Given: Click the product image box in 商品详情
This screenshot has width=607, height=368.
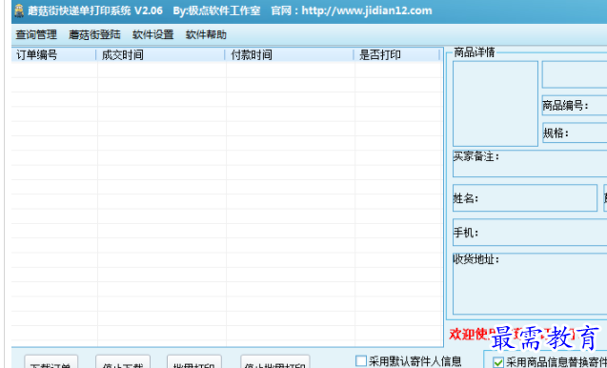Looking at the screenshot, I should pyautogui.click(x=496, y=103).
